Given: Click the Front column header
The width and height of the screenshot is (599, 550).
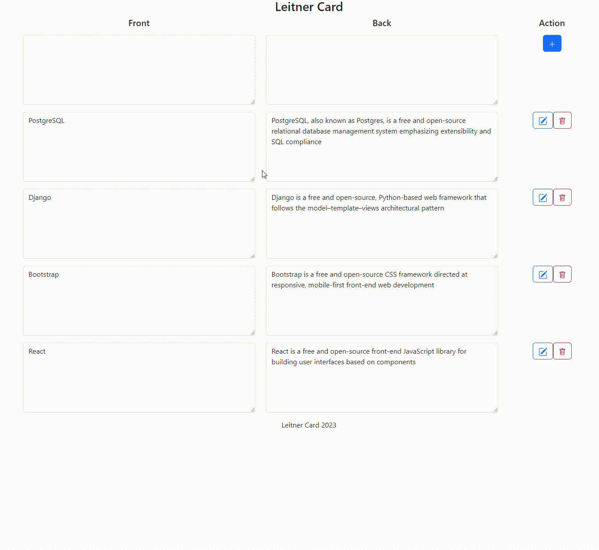Looking at the screenshot, I should 139,23.
